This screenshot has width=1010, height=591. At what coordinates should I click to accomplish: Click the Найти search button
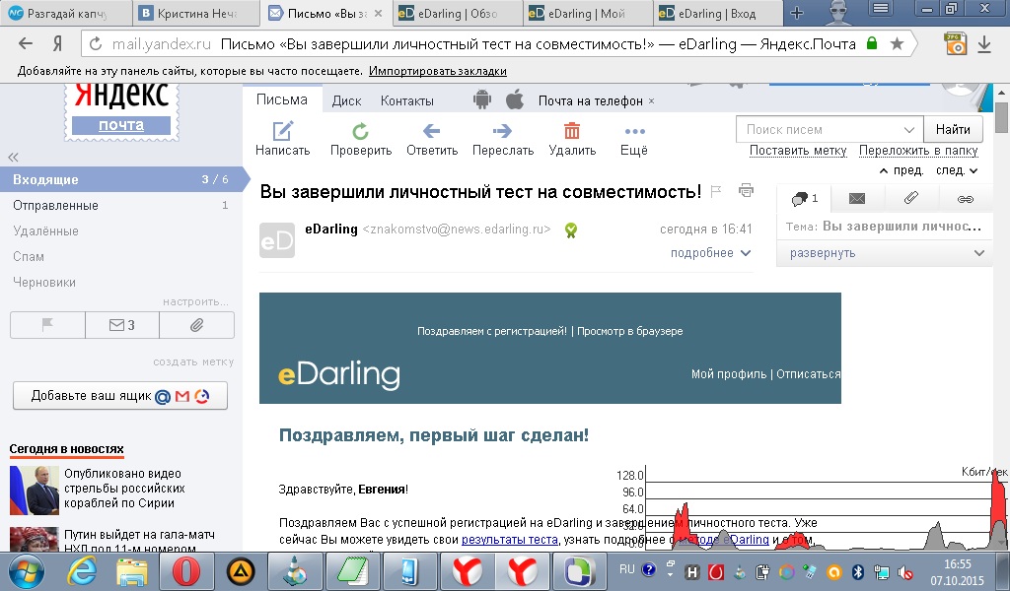(953, 129)
